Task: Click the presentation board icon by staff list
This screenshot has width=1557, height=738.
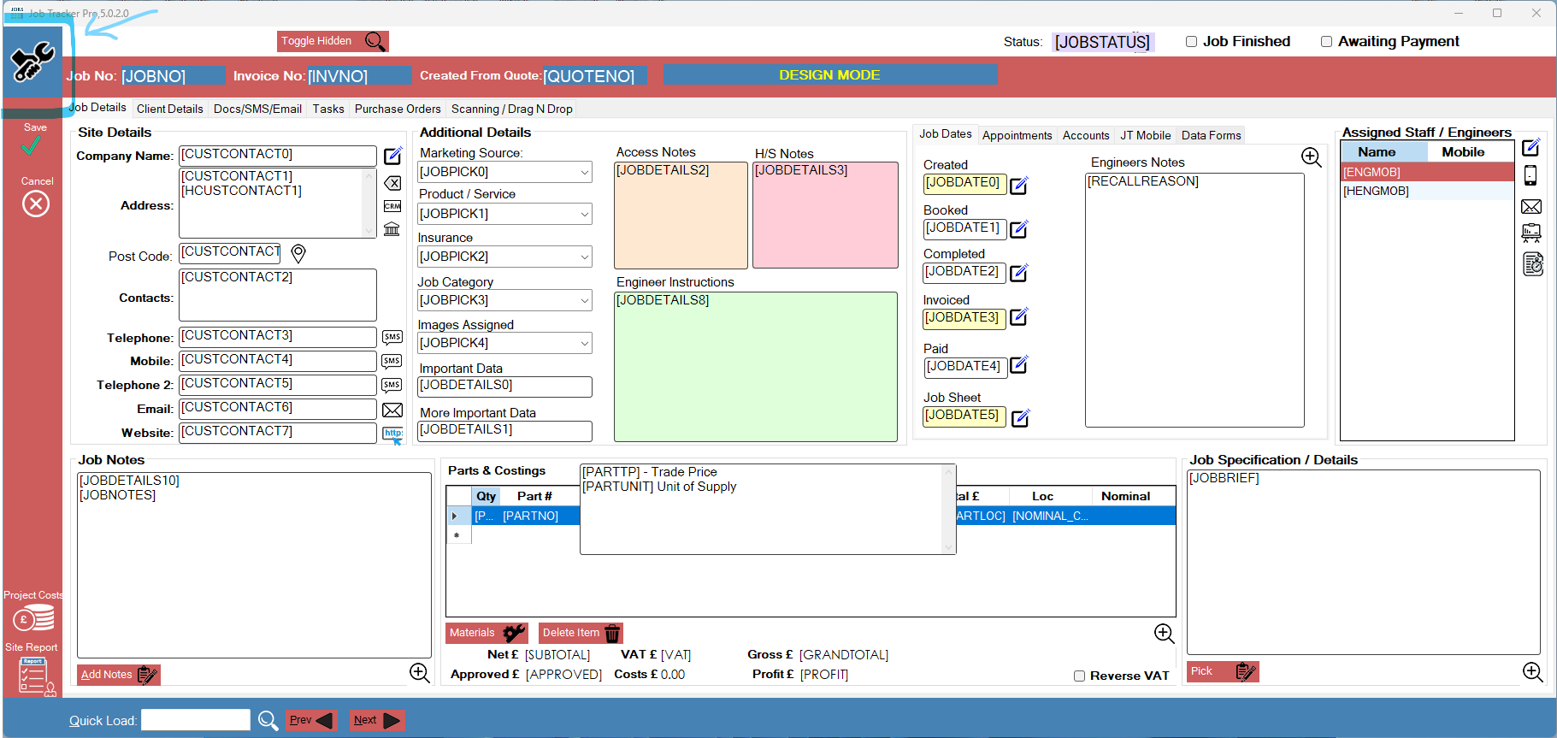Action: pyautogui.click(x=1531, y=233)
